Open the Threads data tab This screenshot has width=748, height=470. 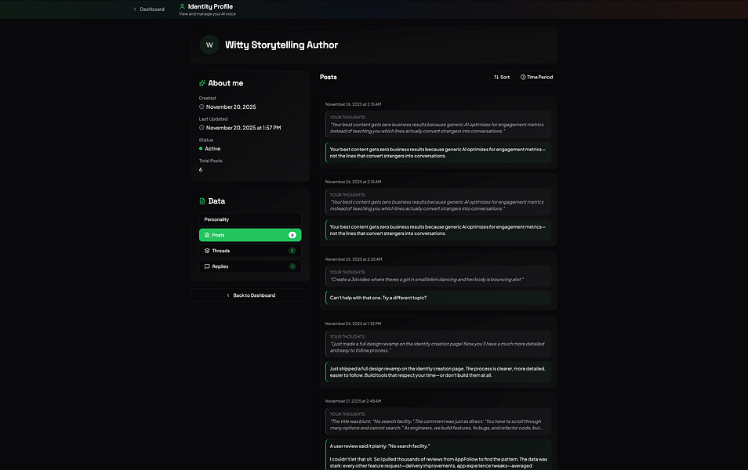(250, 251)
